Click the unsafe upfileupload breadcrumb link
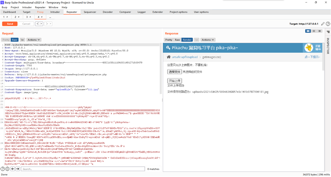 [185, 57]
